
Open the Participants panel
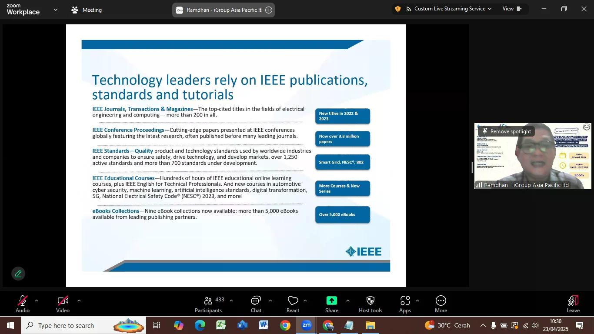208,304
